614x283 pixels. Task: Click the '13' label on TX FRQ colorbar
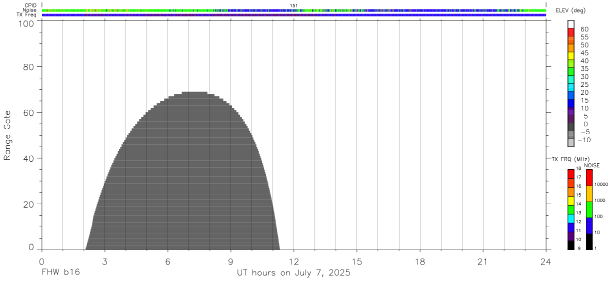click(578, 213)
